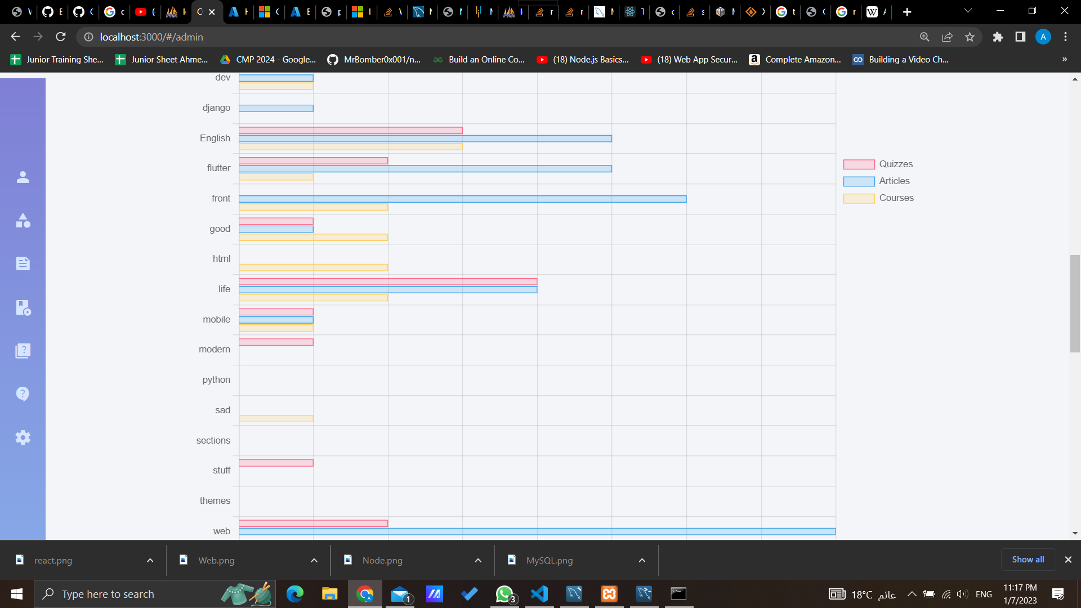Open the users icon in sidebar
Image resolution: width=1081 pixels, height=608 pixels.
tap(23, 177)
